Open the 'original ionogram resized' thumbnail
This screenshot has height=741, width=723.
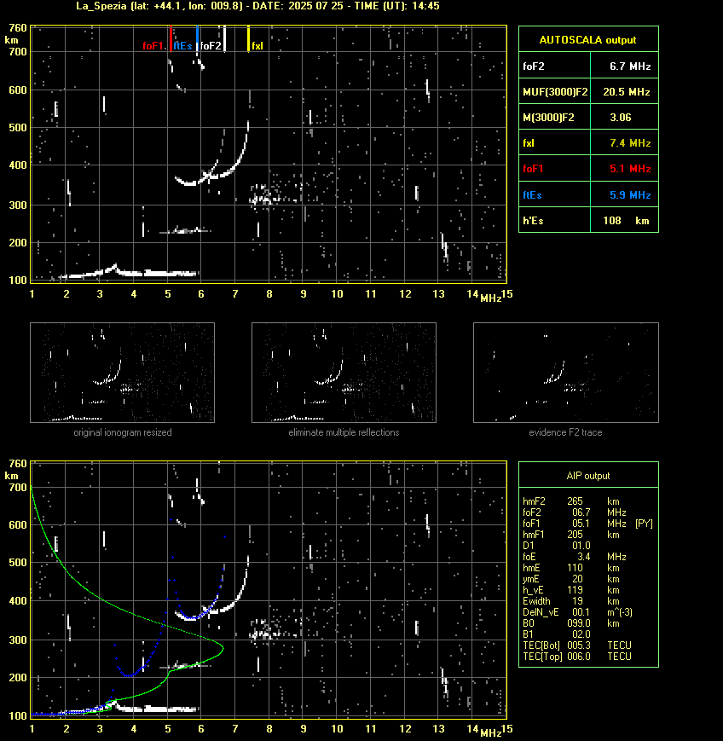[x=123, y=373]
